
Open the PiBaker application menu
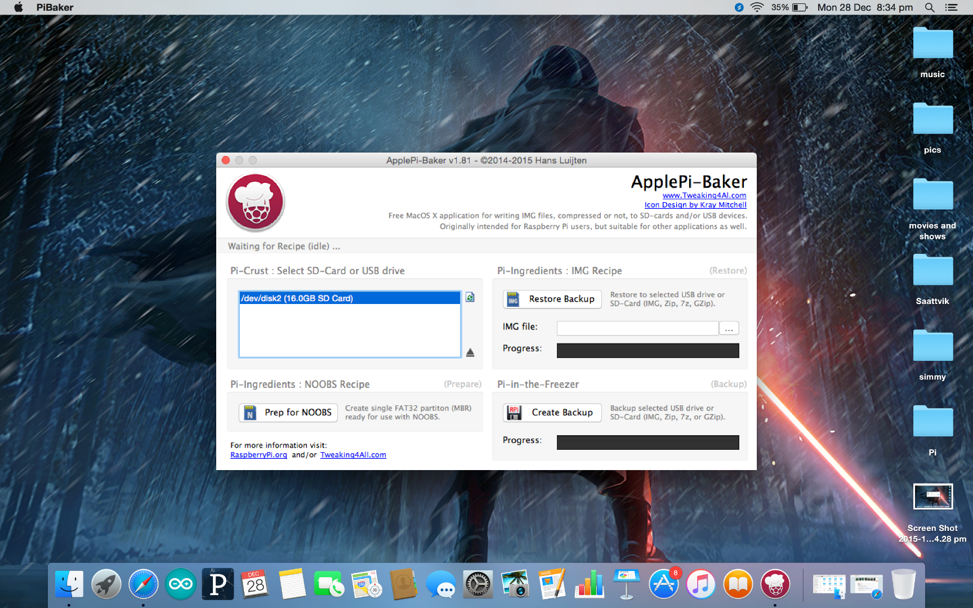[54, 7]
